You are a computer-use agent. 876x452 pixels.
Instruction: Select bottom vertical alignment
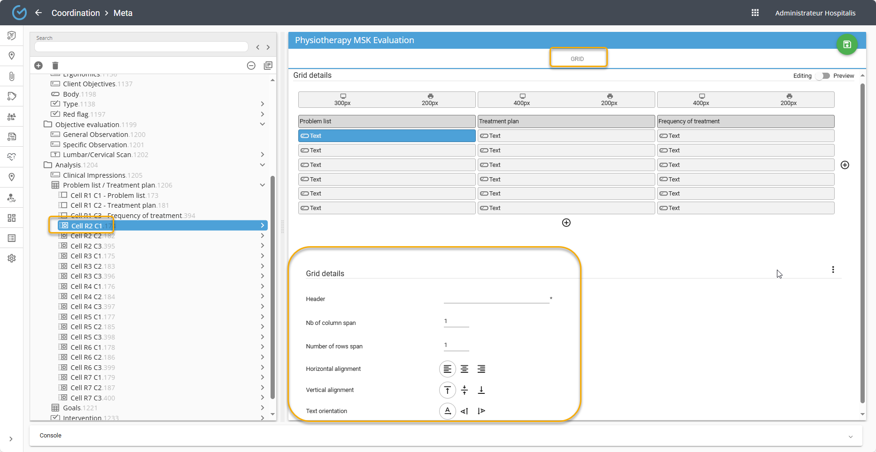pyautogui.click(x=481, y=390)
